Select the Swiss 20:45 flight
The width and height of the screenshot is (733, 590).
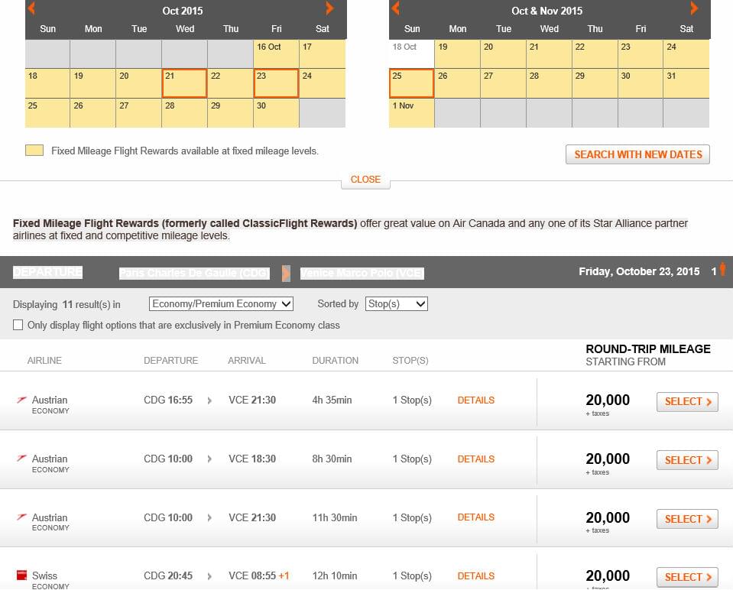687,577
